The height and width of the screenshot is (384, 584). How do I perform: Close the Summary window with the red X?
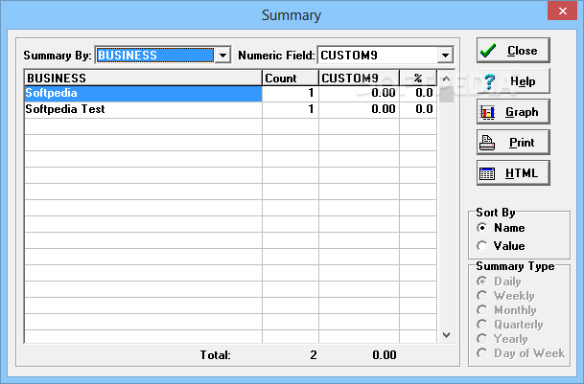tap(562, 11)
